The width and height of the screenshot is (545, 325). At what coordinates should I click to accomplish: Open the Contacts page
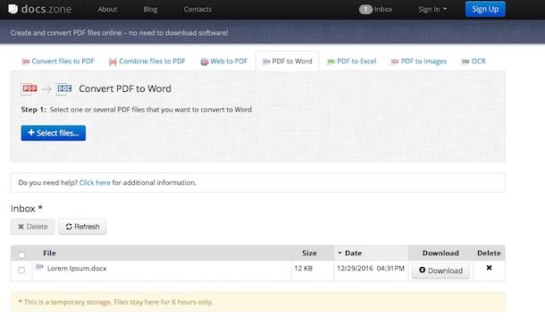click(x=197, y=9)
